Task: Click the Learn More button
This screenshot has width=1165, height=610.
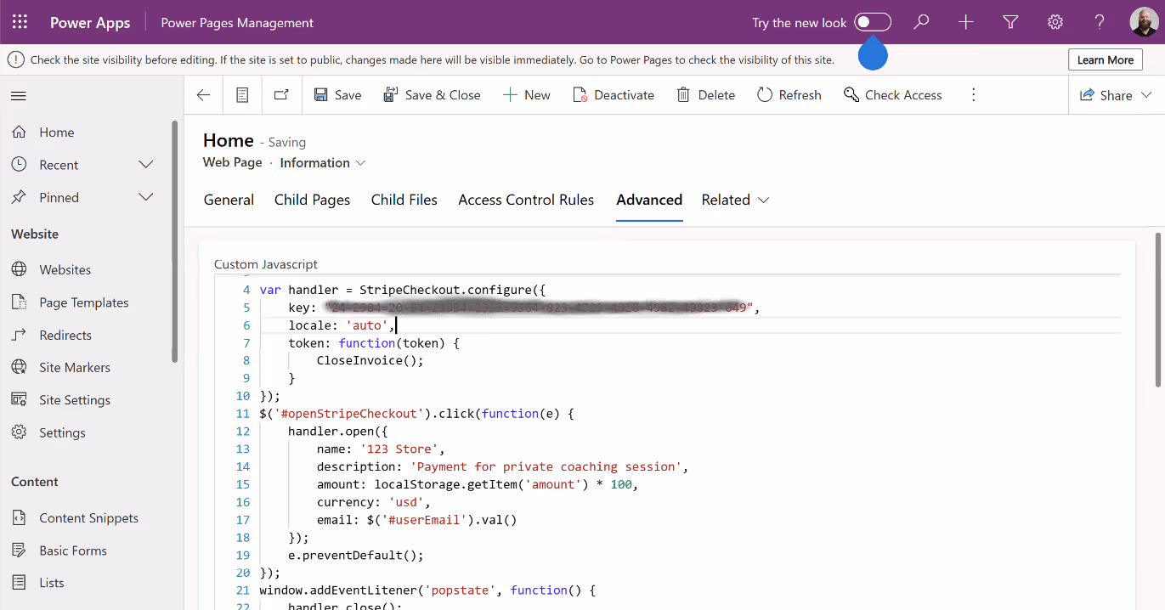Action: point(1105,59)
